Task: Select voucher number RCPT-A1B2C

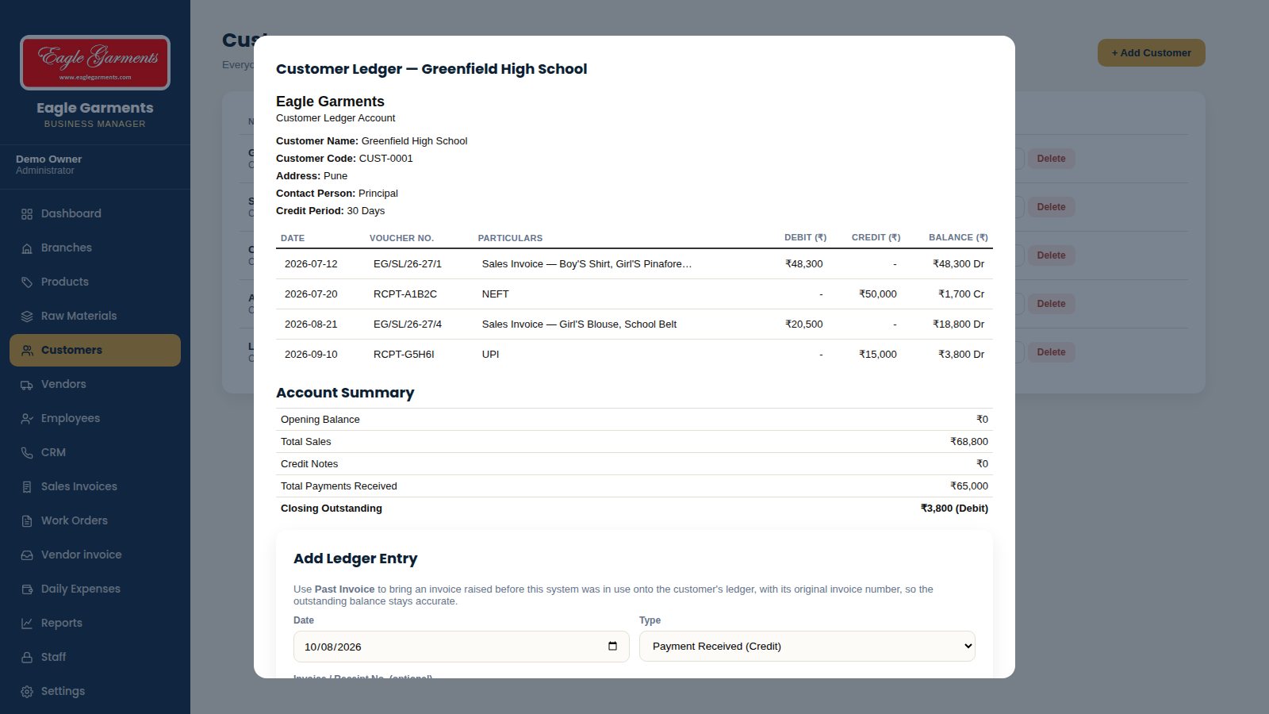Action: pyautogui.click(x=405, y=294)
